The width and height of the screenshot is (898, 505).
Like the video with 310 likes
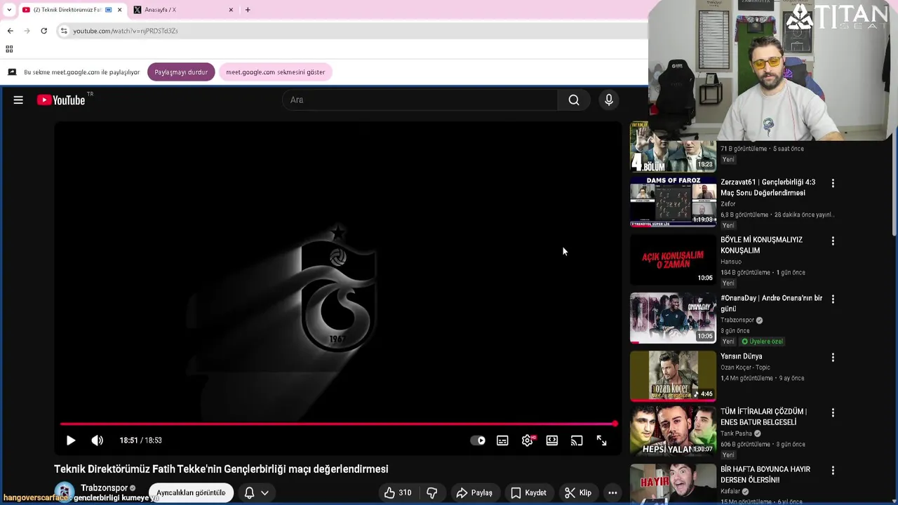(397, 492)
